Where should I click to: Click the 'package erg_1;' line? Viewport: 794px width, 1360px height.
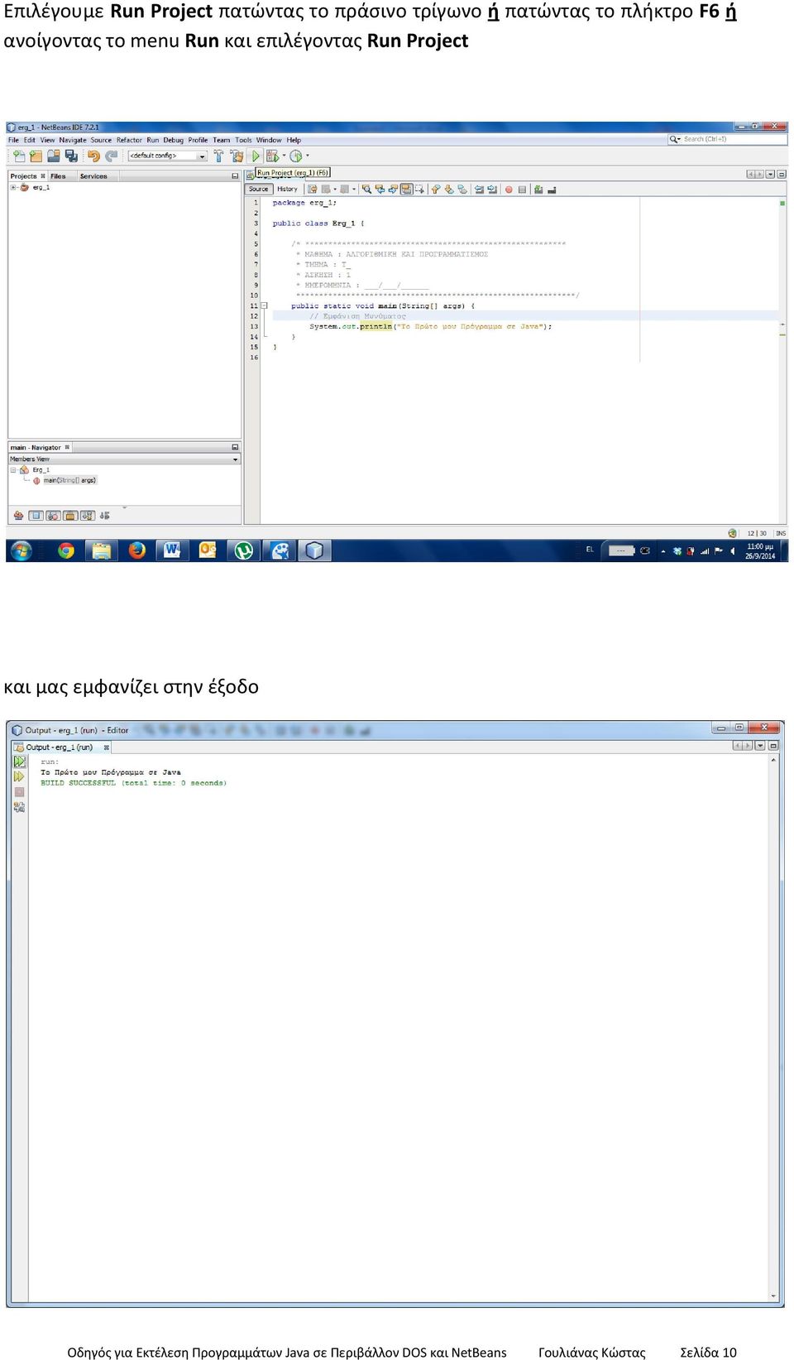304,203
